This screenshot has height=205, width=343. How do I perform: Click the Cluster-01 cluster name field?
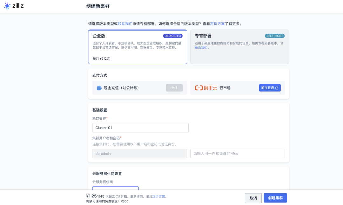(x=140, y=128)
